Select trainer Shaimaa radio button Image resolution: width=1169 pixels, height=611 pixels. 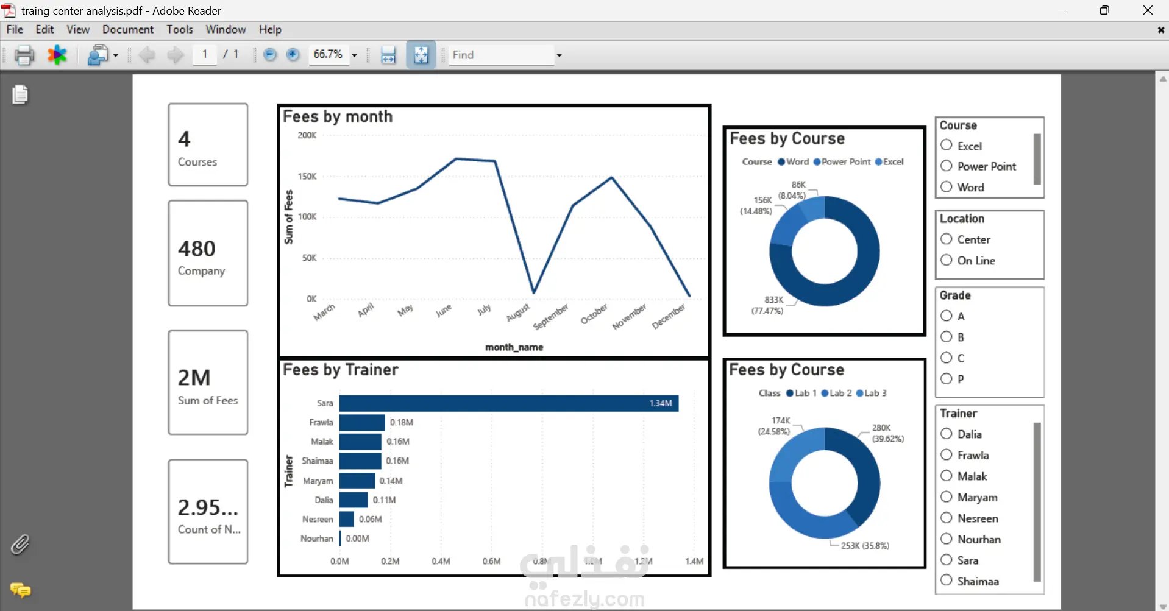tap(947, 581)
